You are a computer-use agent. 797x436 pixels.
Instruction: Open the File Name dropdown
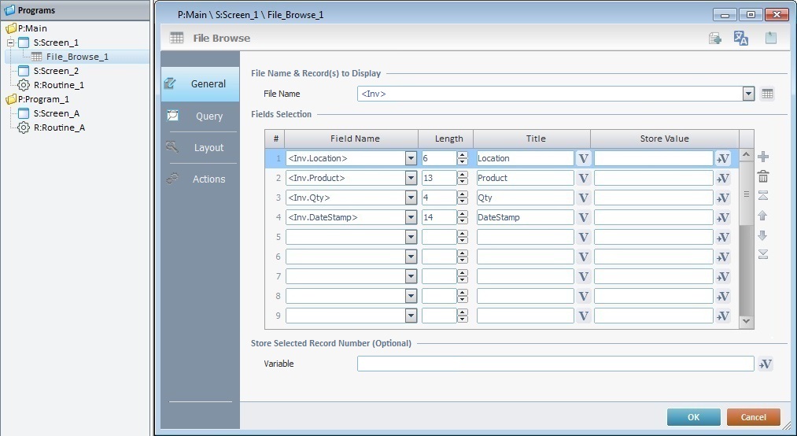point(748,94)
